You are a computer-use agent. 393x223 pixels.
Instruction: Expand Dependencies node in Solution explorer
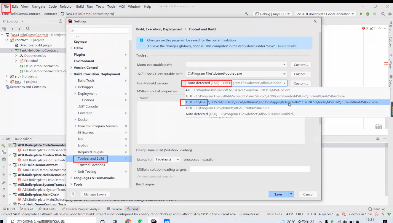pyautogui.click(x=16, y=56)
